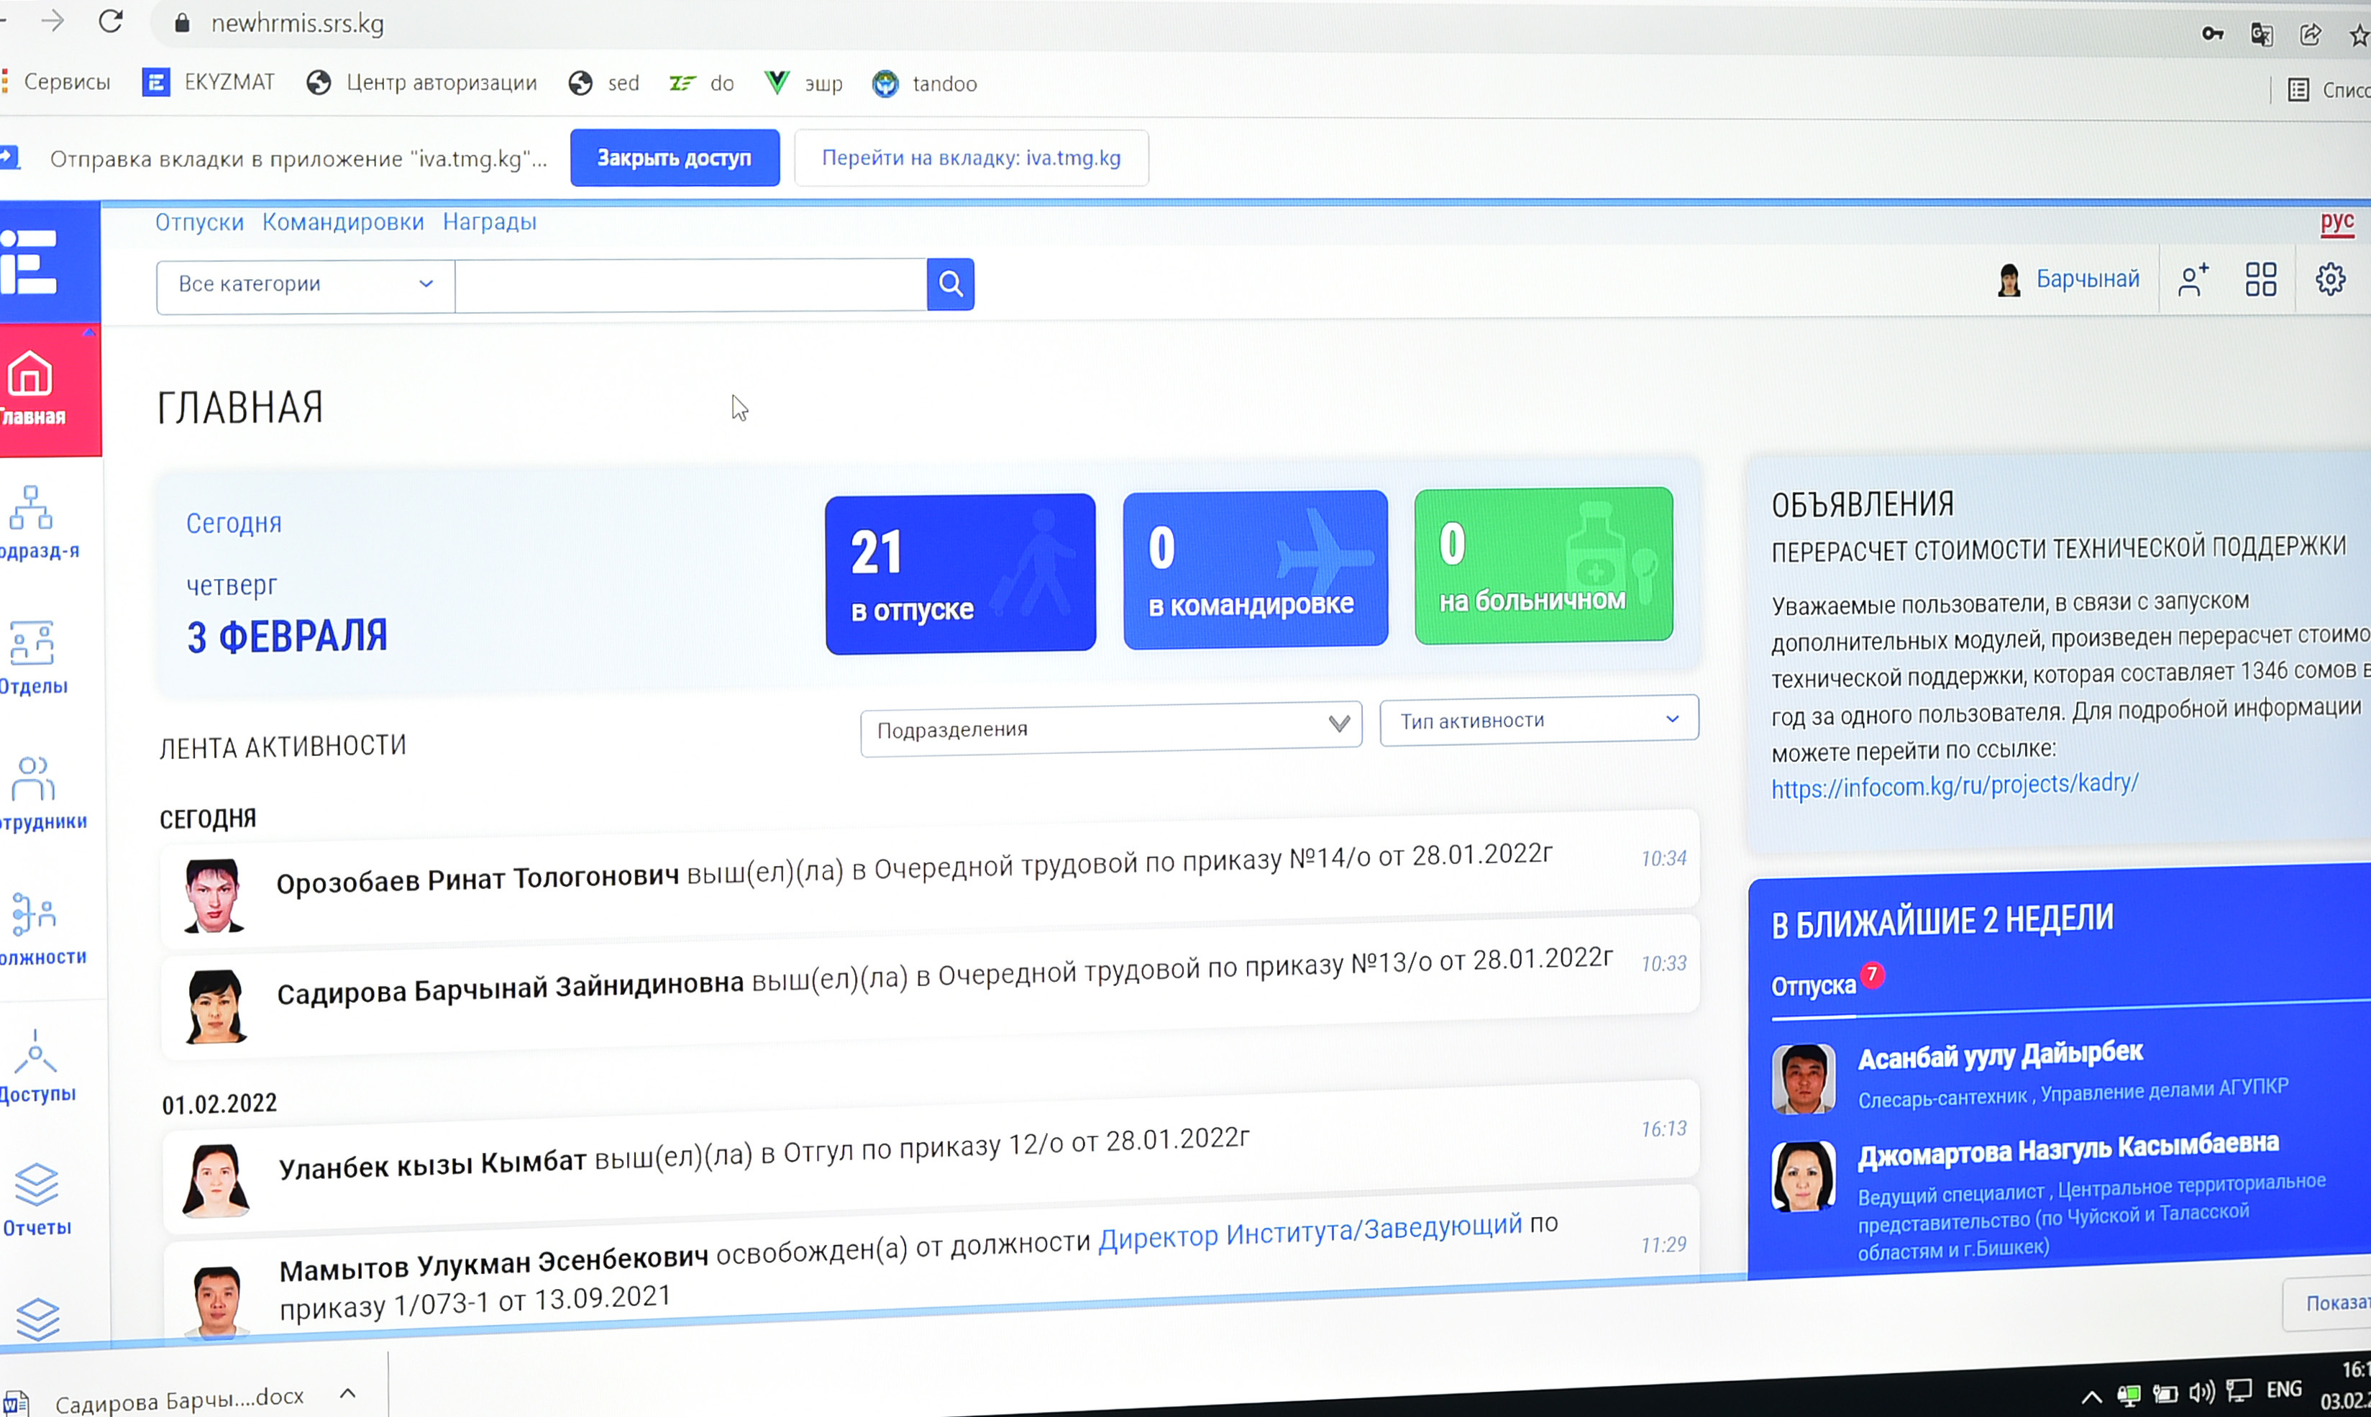2371x1417 pixels.
Task: Open the infocom.kg kadry link
Action: (1954, 786)
